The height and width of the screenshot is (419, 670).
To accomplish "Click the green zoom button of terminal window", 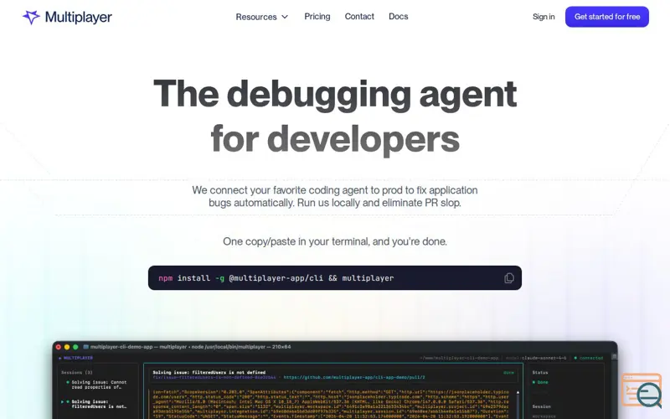I will point(75,347).
